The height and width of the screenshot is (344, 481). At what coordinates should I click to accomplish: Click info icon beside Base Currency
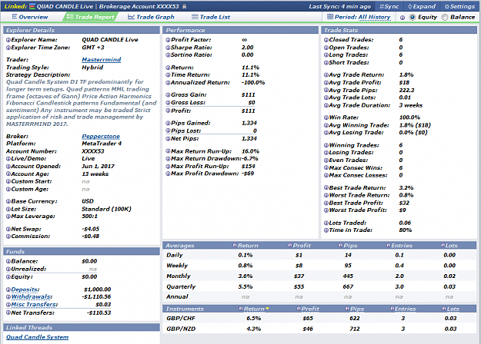pyautogui.click(x=8, y=201)
